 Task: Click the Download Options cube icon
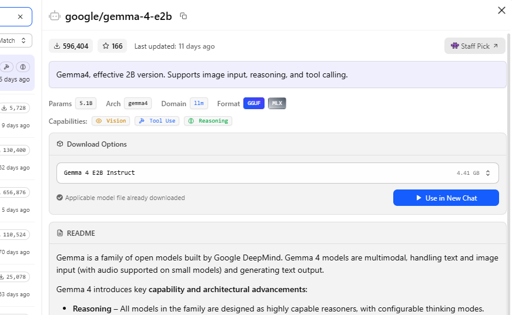pyautogui.click(x=60, y=144)
